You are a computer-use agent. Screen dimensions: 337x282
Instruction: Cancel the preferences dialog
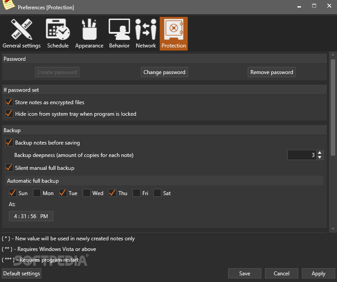pyautogui.click(x=281, y=274)
